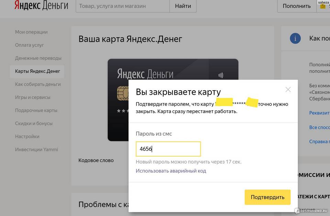Click the Пароль из смс label
The image size is (330, 216).
(154, 134)
